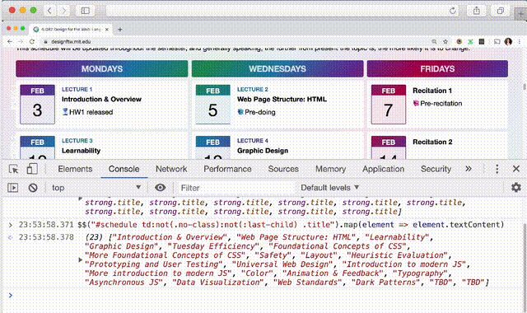Image resolution: width=527 pixels, height=313 pixels.
Task: Clear the console with the ban icon
Action: click(33, 188)
